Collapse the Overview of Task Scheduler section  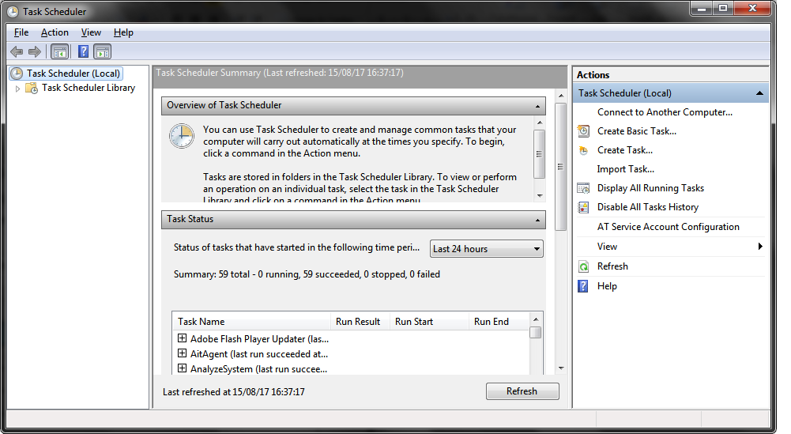coord(537,106)
